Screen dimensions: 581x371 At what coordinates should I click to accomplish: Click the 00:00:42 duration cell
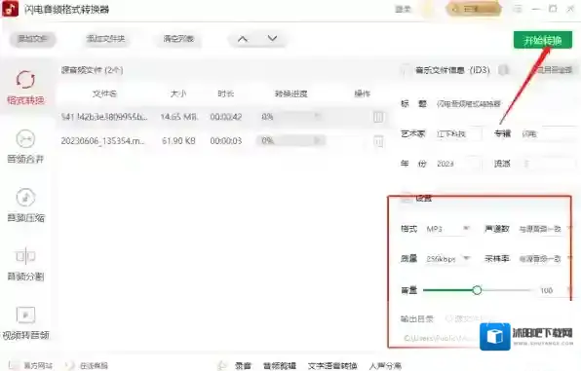pos(225,117)
